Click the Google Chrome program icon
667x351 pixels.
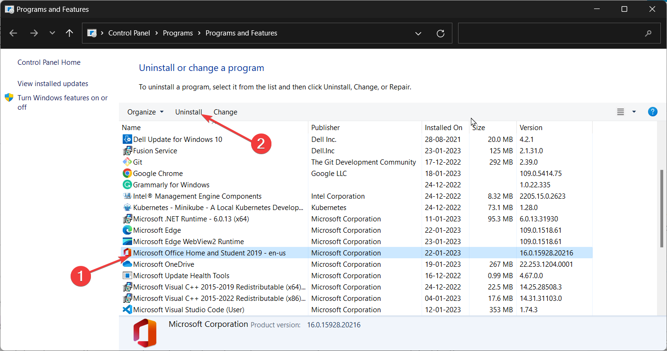[x=127, y=174]
